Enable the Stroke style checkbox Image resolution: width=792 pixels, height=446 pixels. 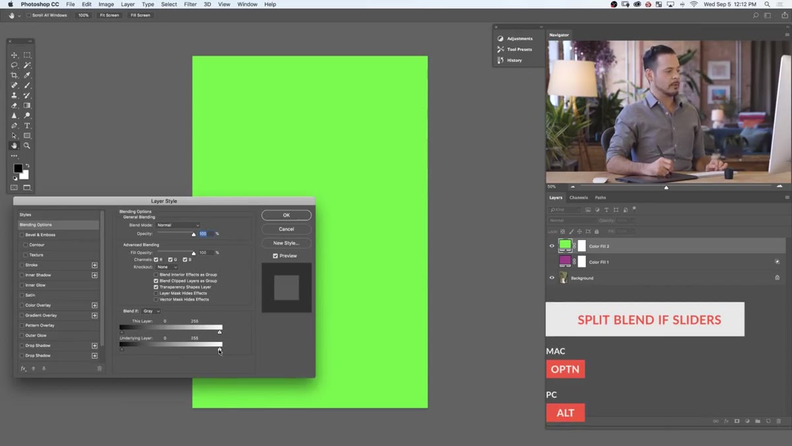[x=22, y=265]
